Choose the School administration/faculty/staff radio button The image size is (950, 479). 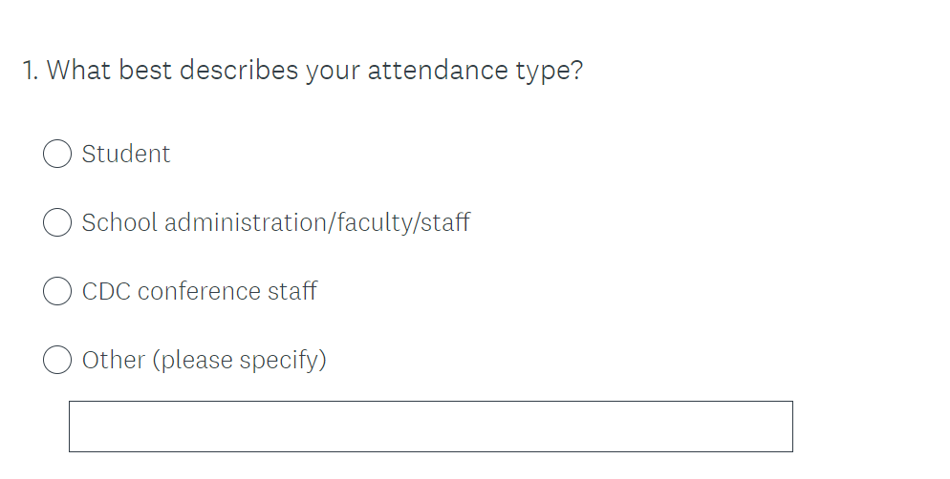57,222
